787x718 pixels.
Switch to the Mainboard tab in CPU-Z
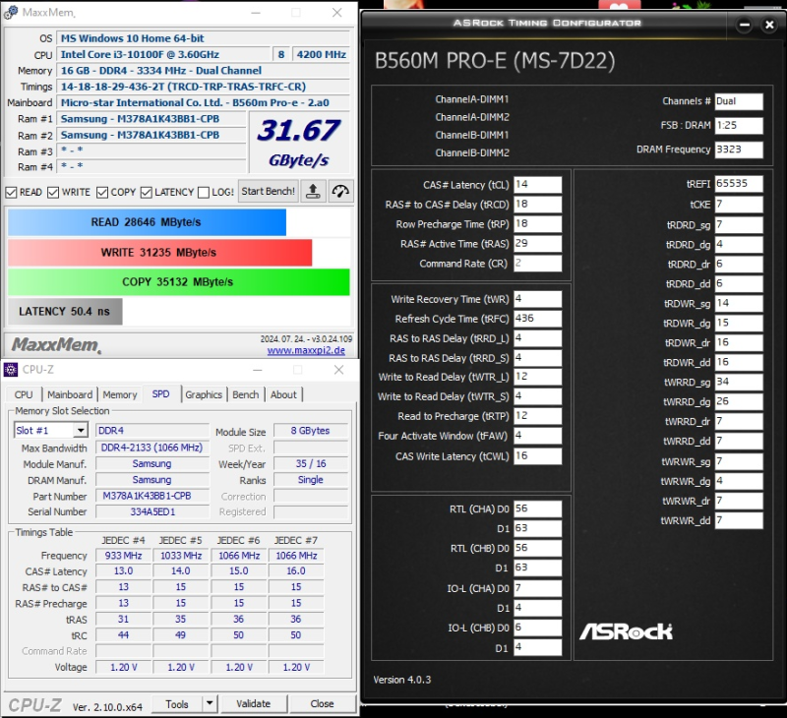pos(70,394)
